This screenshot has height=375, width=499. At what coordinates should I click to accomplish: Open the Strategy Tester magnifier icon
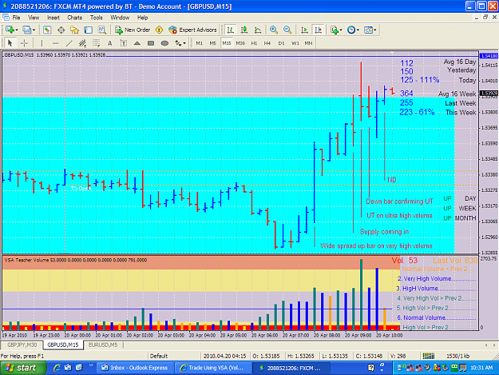[102, 30]
